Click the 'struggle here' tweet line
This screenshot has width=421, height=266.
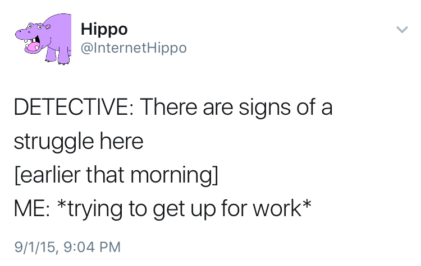79,142
